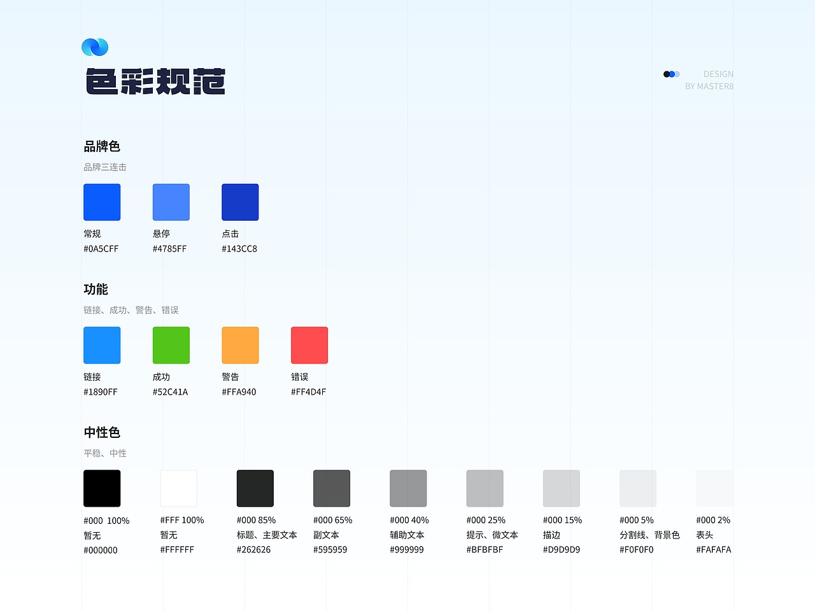Click the #4785FF hex code
The width and height of the screenshot is (815, 611).
point(170,249)
